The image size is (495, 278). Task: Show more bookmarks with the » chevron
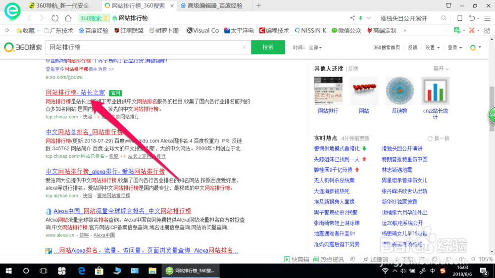[x=405, y=30]
